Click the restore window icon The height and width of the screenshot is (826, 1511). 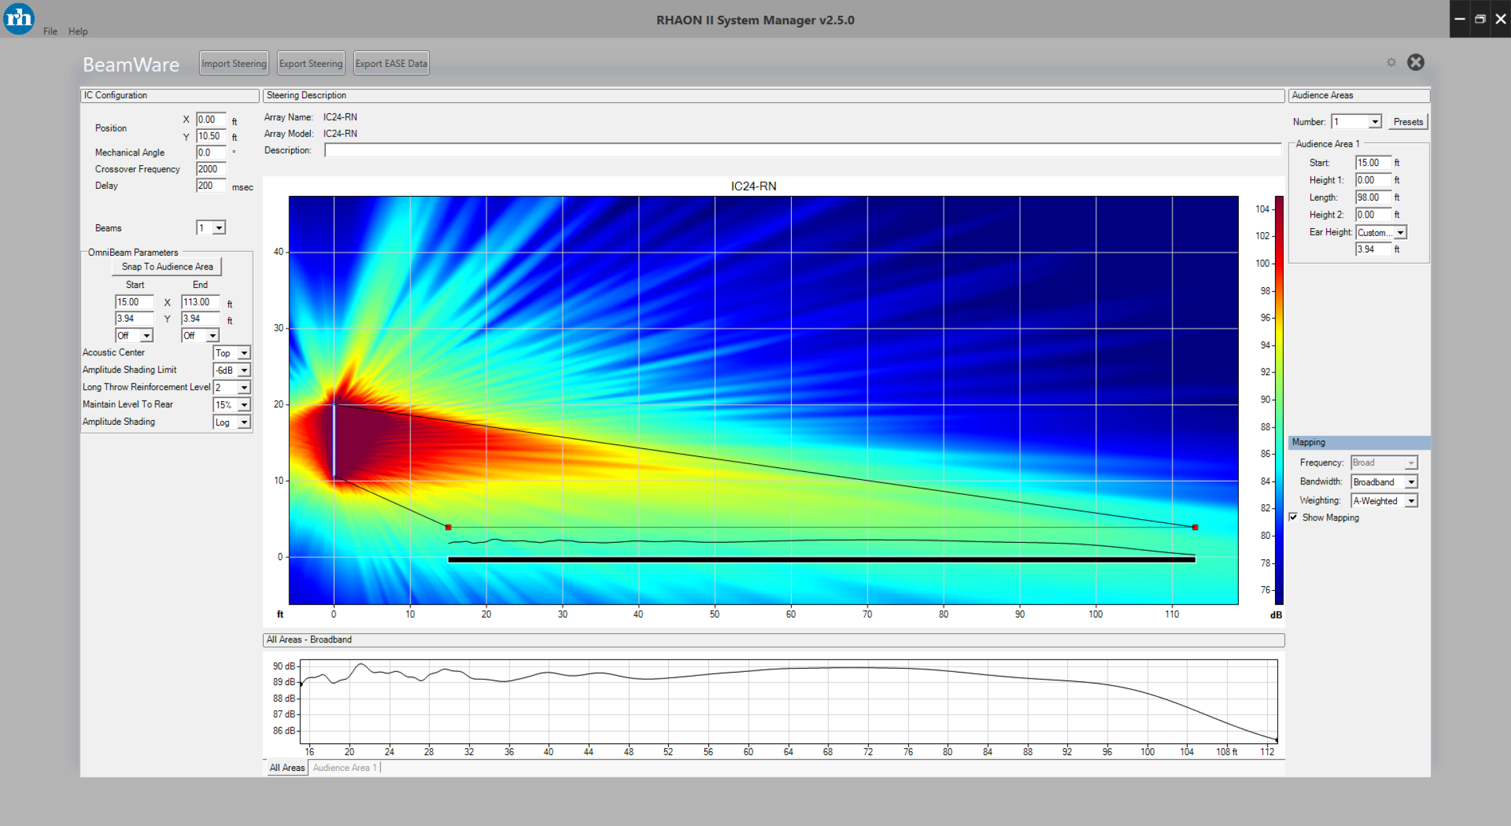[1480, 19]
